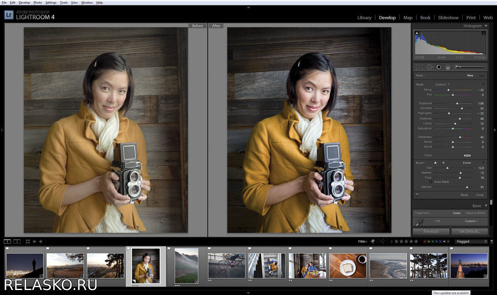Toggle the brush adjustment panel on/off switch
Image resolution: width=497 pixels, height=295 pixels.
pyautogui.click(x=417, y=195)
